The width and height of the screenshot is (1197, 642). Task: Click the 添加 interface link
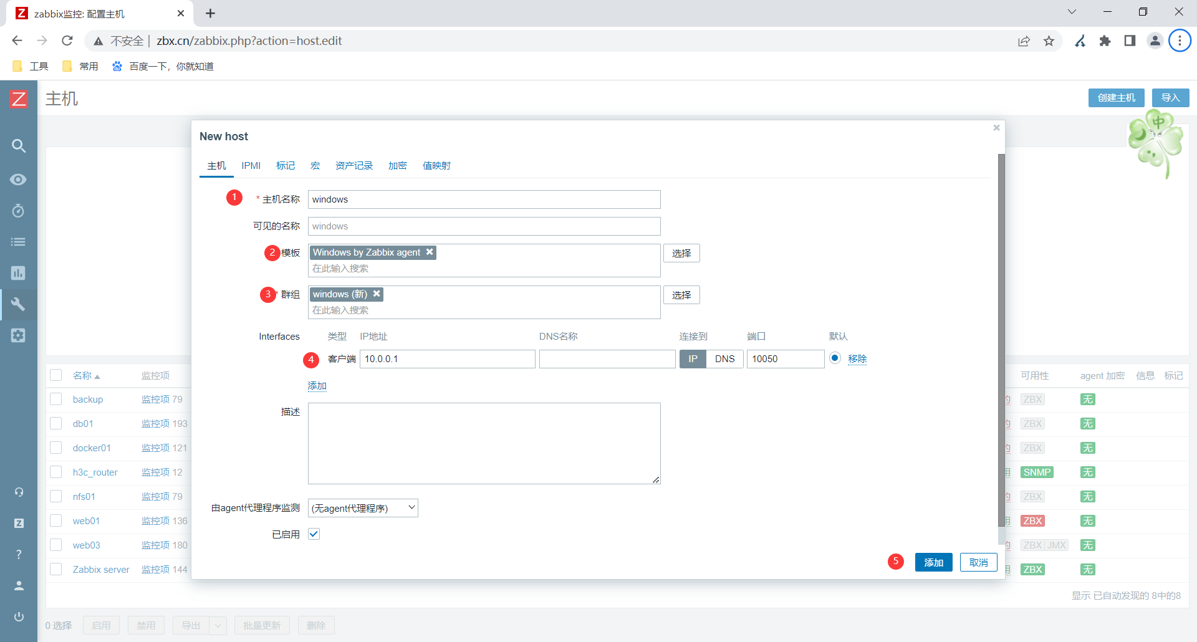pos(317,386)
